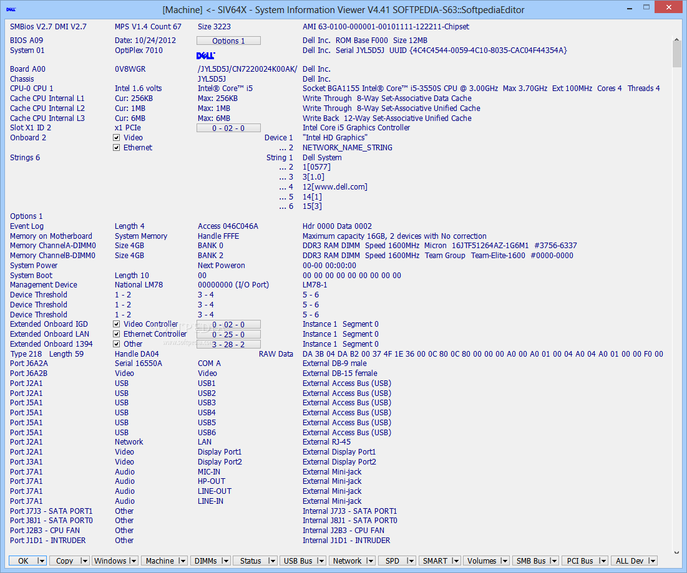Open the ALL Dev button dropdown arrow
The image size is (687, 573).
[652, 561]
